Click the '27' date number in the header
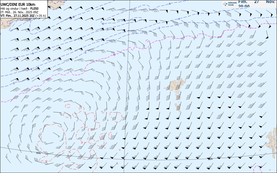Image resolution: width=277 pixels, height=173 pixels. [257, 2]
